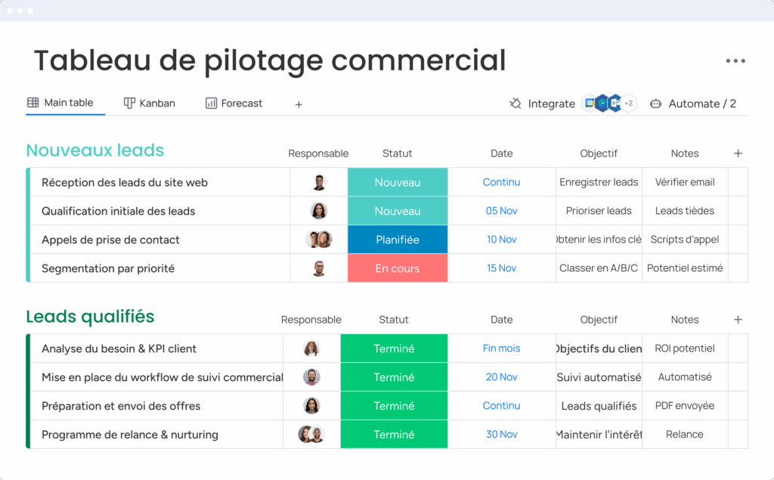Image resolution: width=774 pixels, height=480 pixels.
Task: Open Integrate button
Action: tap(542, 104)
